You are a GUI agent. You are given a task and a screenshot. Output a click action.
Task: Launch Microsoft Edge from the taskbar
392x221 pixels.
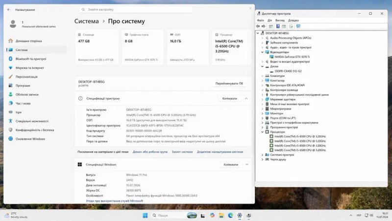(x=230, y=215)
